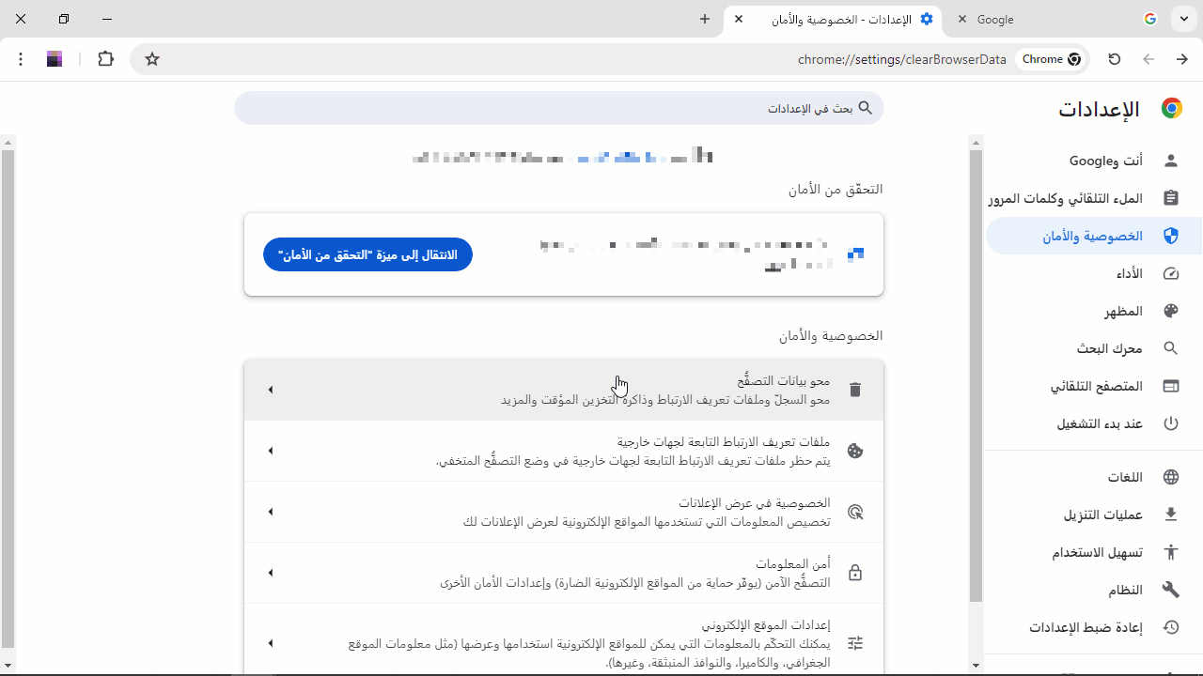This screenshot has height=676, width=1203.
Task: Expand the أمن المعلومات row arrow
Action: pos(271,573)
